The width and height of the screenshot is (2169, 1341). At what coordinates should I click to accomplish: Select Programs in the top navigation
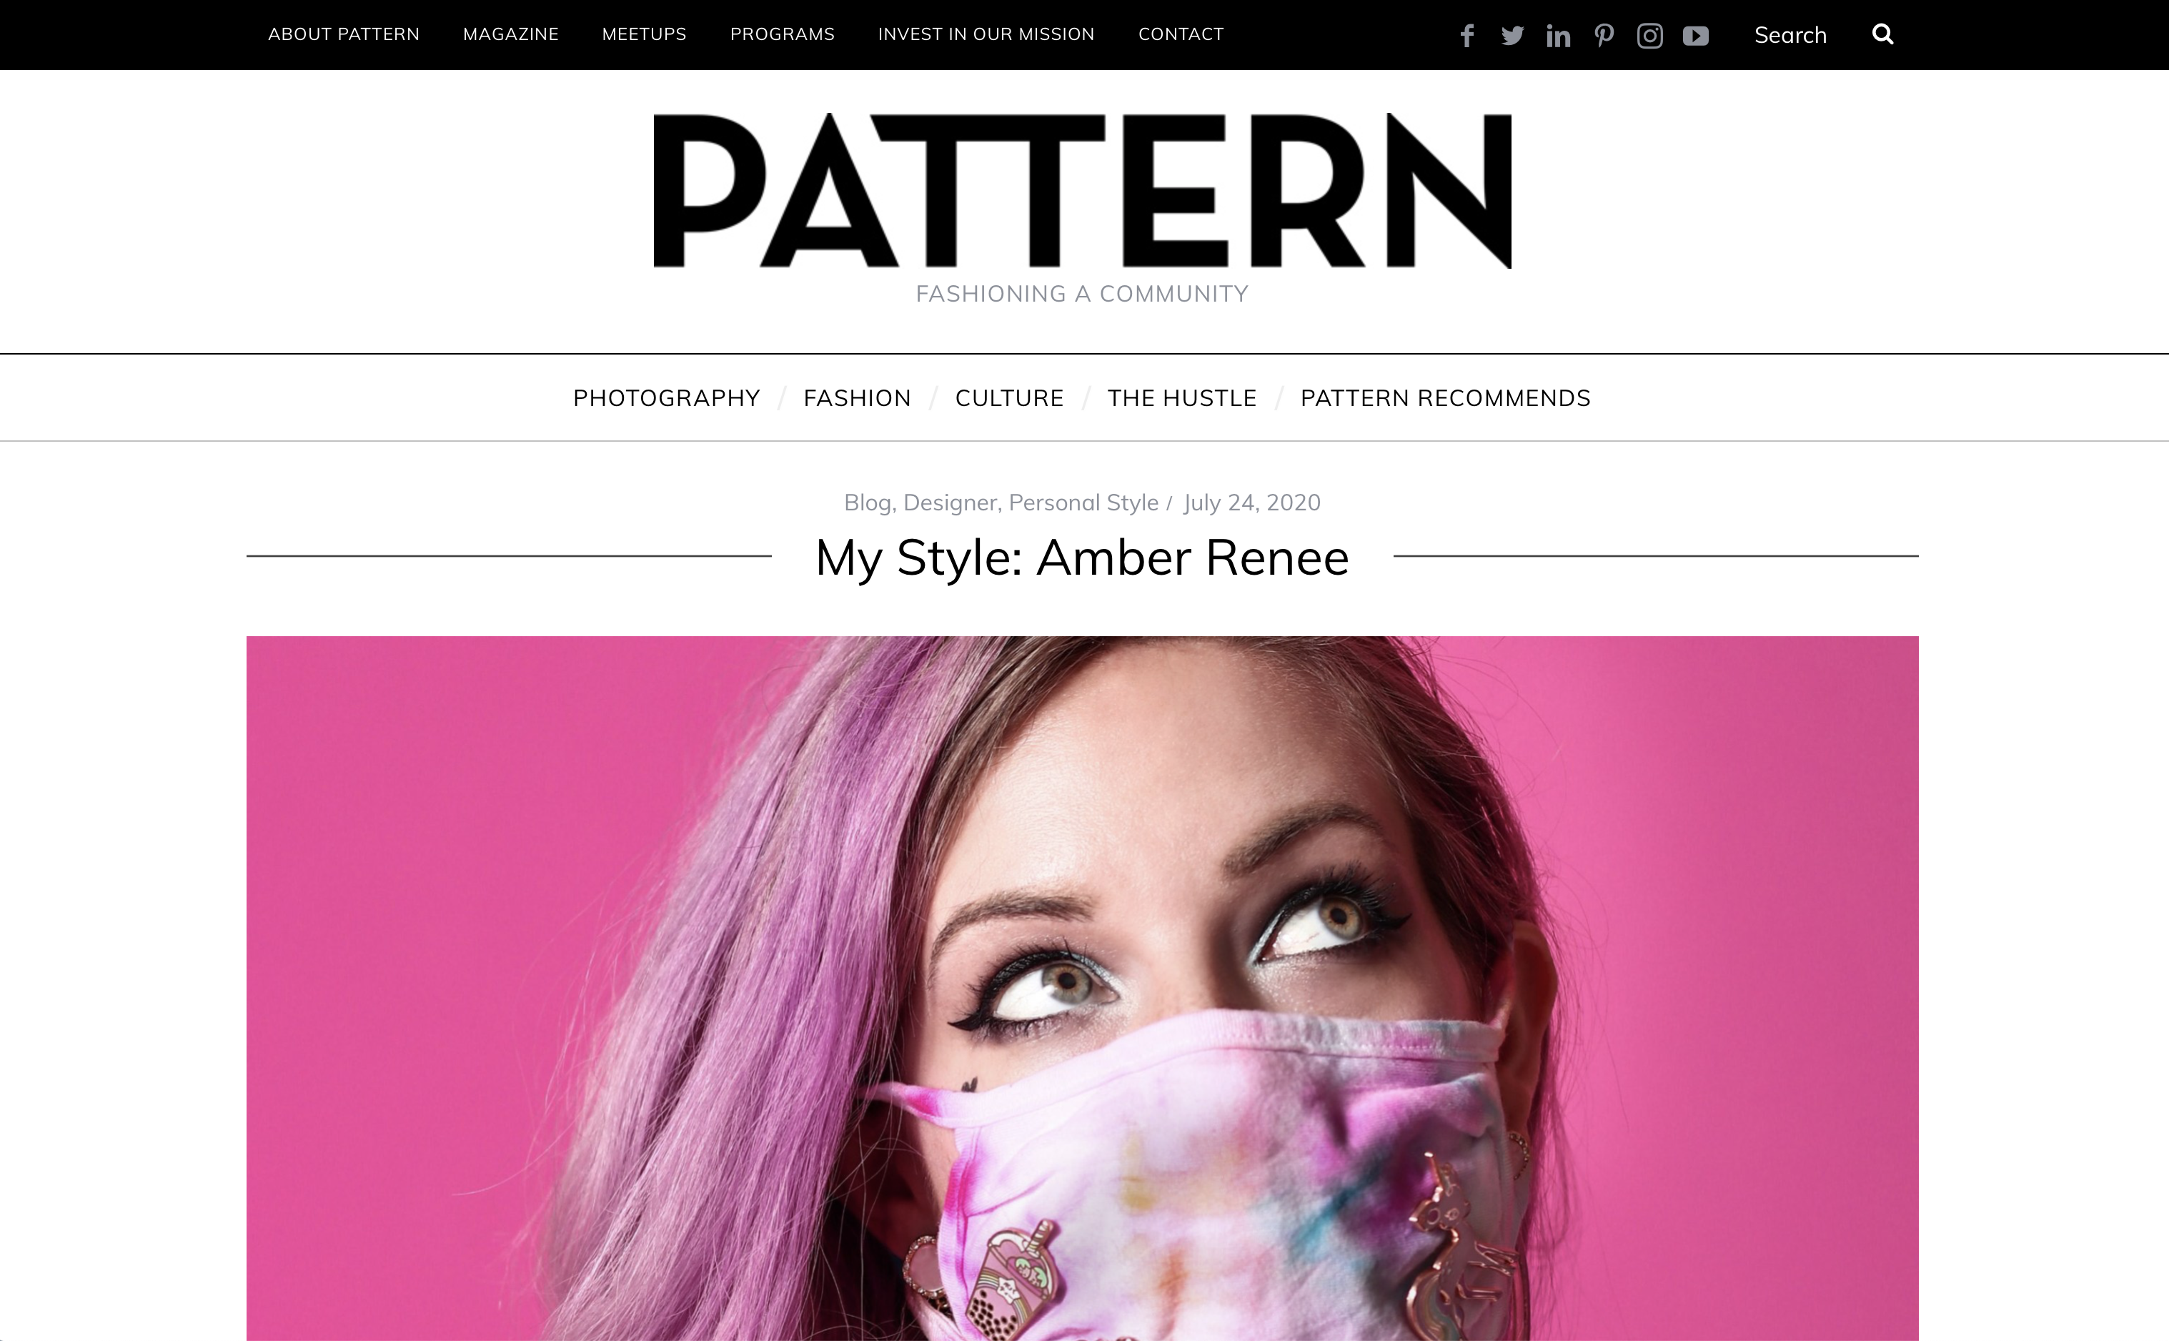[782, 34]
